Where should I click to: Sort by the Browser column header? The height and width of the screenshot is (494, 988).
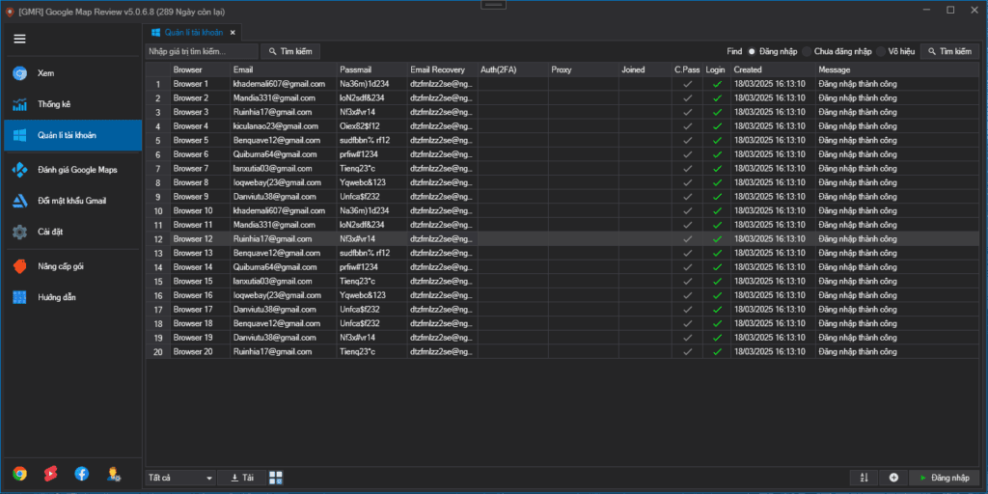click(x=200, y=69)
